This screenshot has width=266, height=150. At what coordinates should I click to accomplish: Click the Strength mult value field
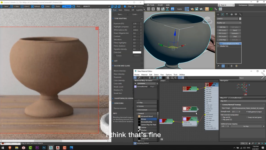(235, 112)
